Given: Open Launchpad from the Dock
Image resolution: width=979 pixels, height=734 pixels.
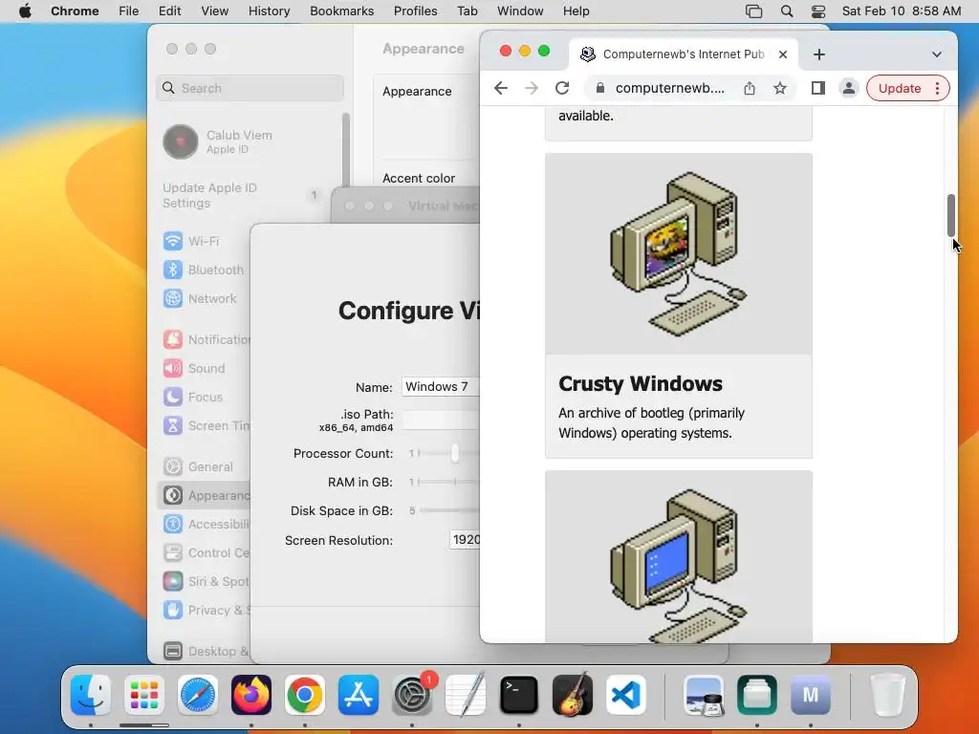Looking at the screenshot, I should tap(144, 695).
